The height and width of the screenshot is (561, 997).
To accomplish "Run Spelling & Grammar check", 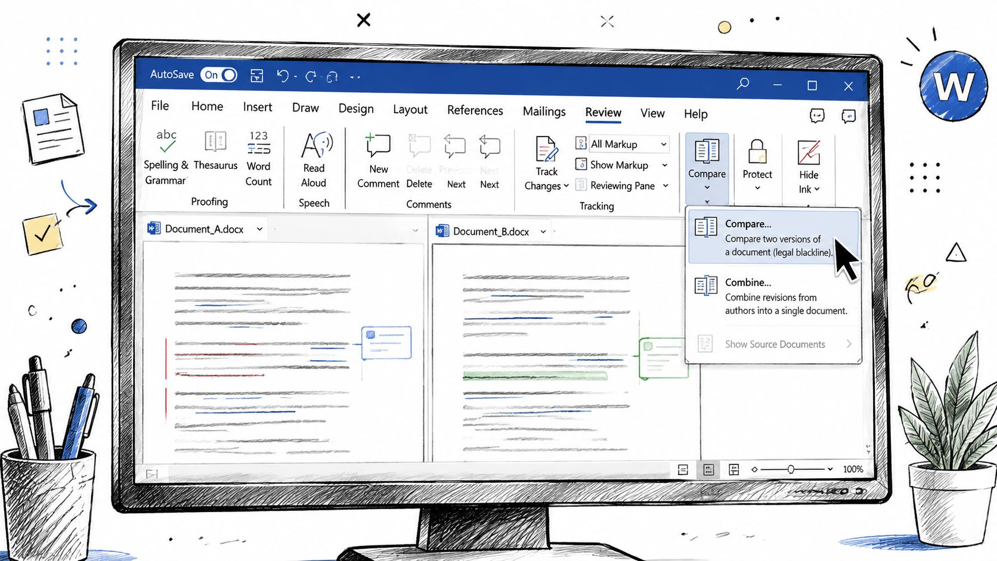I will pos(166,157).
